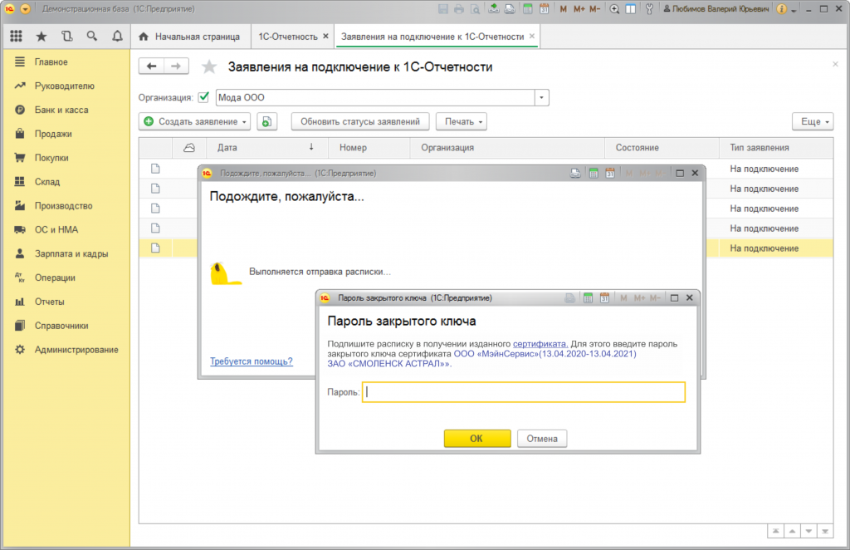The width and height of the screenshot is (850, 550).
Task: Expand the Еще menu button
Action: tap(812, 122)
